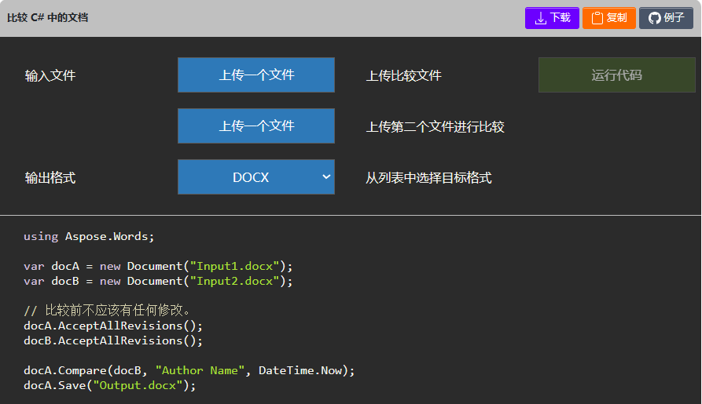Click the 运行代码 run code button

tap(616, 75)
